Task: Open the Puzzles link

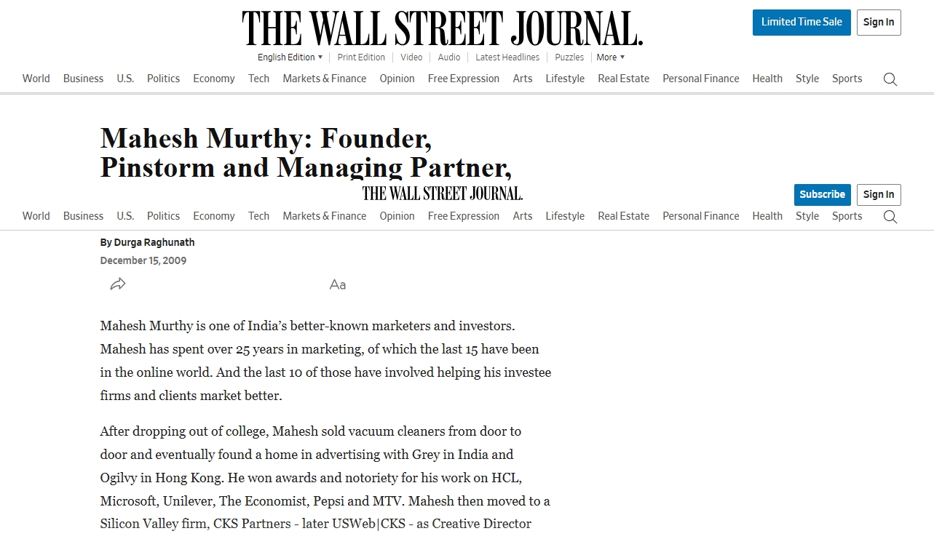Action: click(569, 57)
